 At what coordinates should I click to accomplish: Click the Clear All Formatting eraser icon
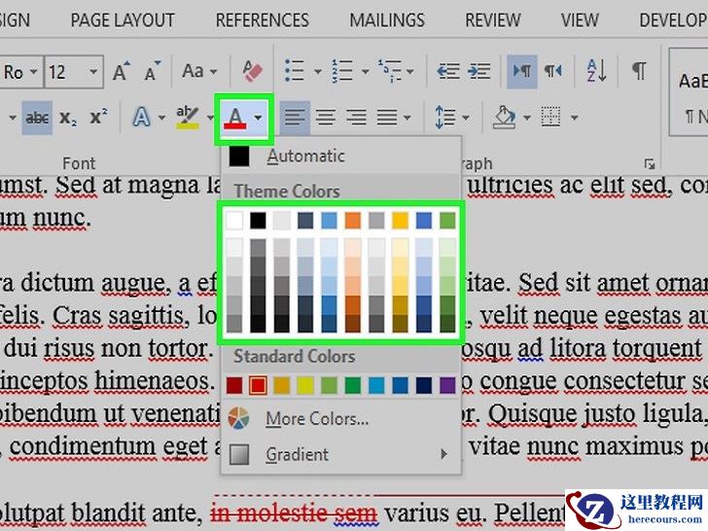pos(252,71)
